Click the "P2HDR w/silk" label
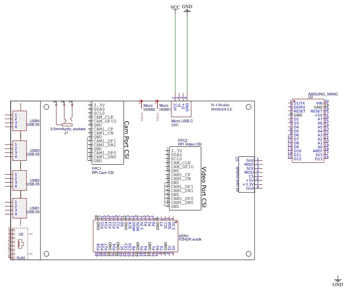This screenshot has width=347, height=291. pyautogui.click(x=190, y=239)
